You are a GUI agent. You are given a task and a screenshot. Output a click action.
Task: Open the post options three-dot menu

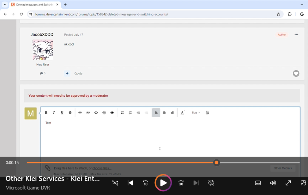(296, 34)
